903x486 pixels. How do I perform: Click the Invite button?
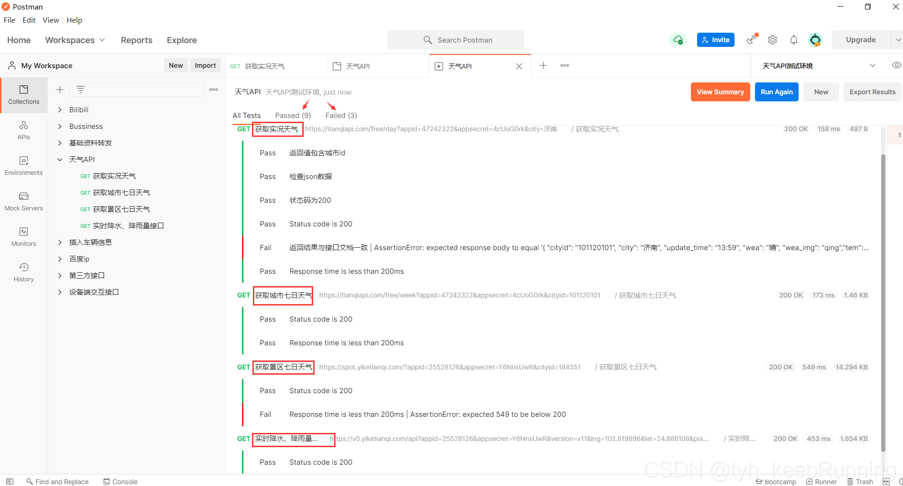click(x=716, y=40)
